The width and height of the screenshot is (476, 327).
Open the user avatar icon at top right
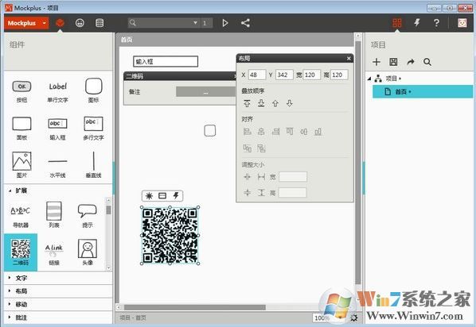(462, 23)
